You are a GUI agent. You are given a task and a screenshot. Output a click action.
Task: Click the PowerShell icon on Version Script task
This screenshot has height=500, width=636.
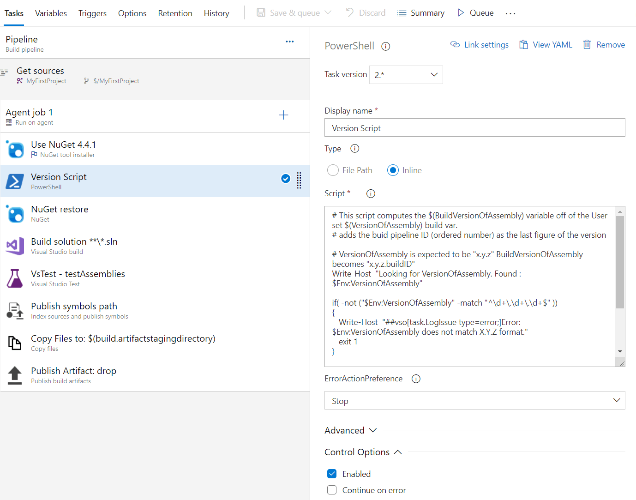point(14,181)
